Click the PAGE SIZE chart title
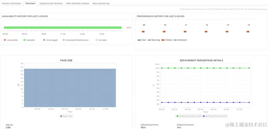 pyautogui.click(x=66, y=60)
